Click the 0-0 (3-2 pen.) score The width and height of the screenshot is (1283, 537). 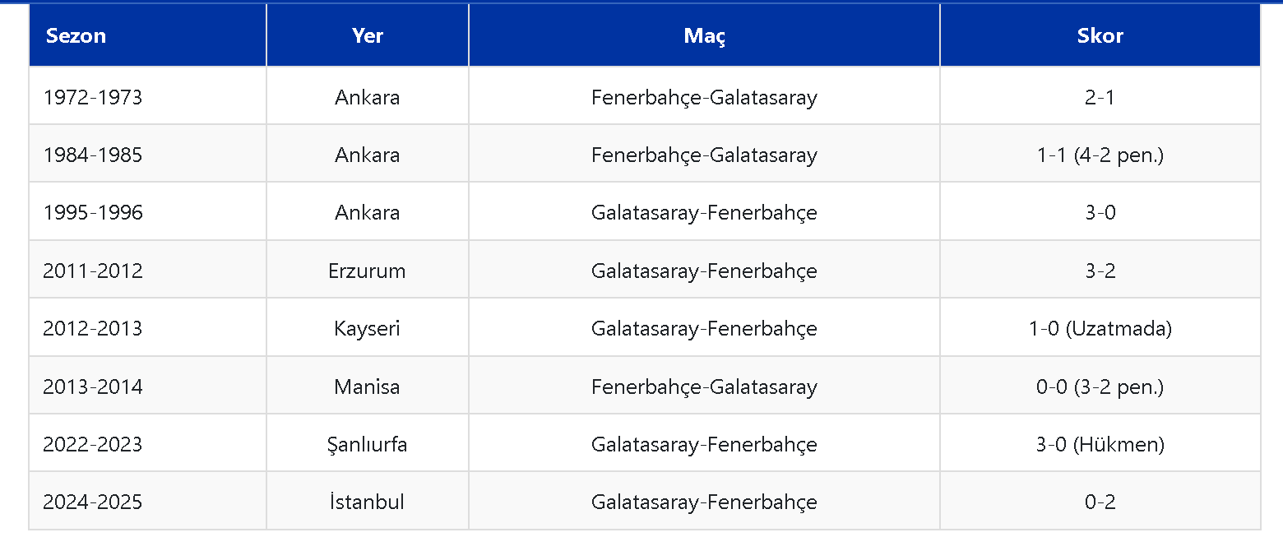pos(1100,387)
